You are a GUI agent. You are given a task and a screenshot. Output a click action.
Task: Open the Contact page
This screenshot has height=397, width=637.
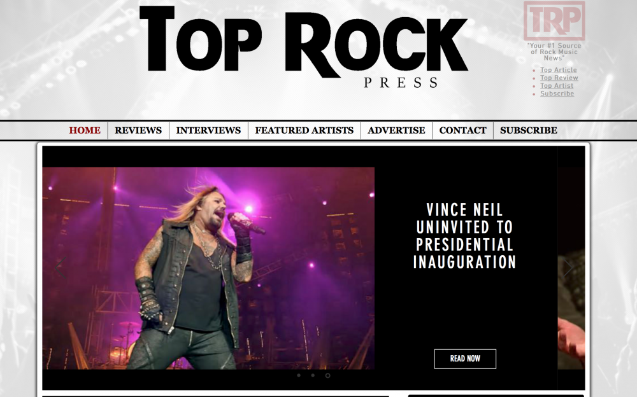pyautogui.click(x=462, y=130)
